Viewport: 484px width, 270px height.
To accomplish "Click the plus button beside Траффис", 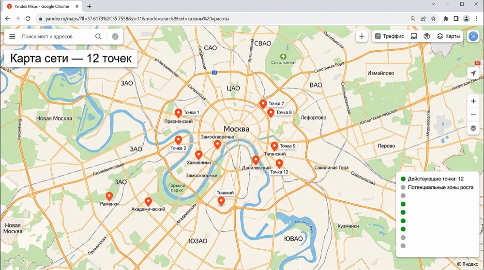I will click(x=362, y=36).
